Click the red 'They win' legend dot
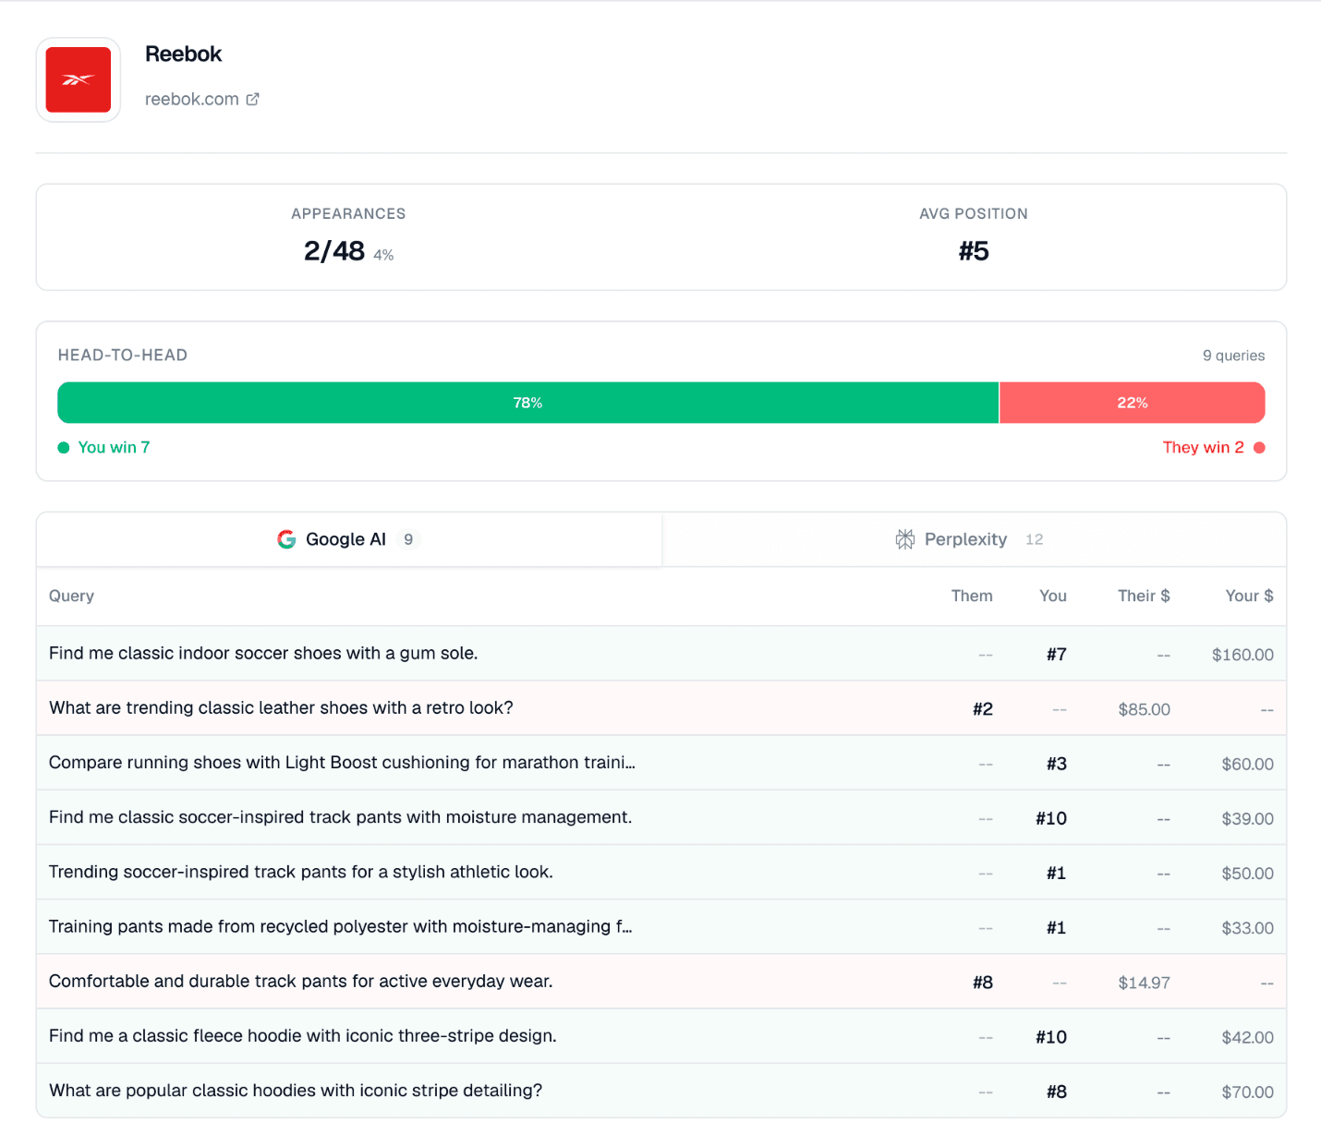 pos(1260,447)
